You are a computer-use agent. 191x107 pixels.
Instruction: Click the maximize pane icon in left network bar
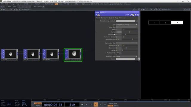click(x=136, y=9)
